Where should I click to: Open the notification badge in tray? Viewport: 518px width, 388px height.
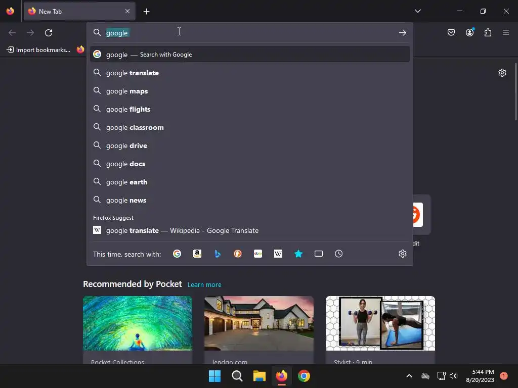(x=503, y=375)
